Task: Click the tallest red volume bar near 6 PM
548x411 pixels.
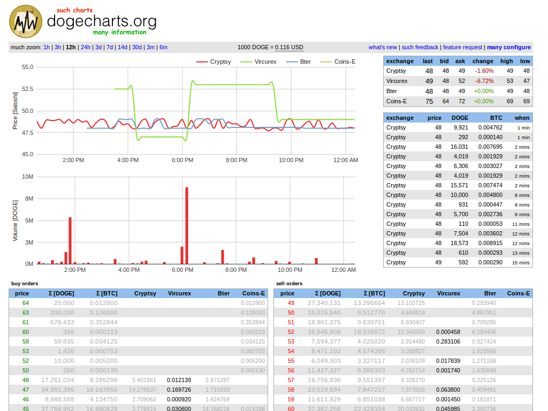Action: tap(187, 225)
